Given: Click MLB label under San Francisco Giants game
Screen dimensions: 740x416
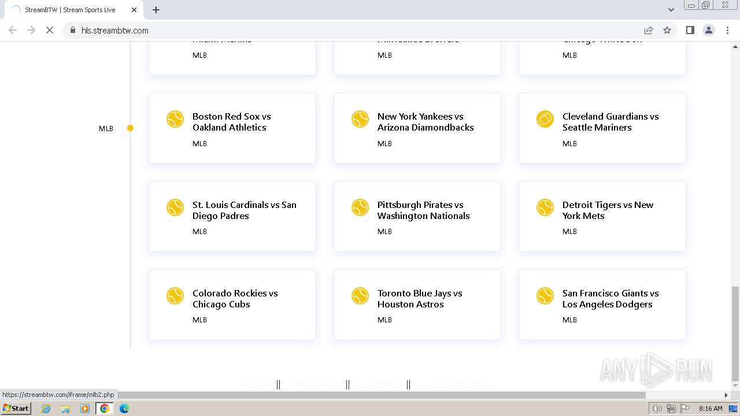Looking at the screenshot, I should click(569, 320).
